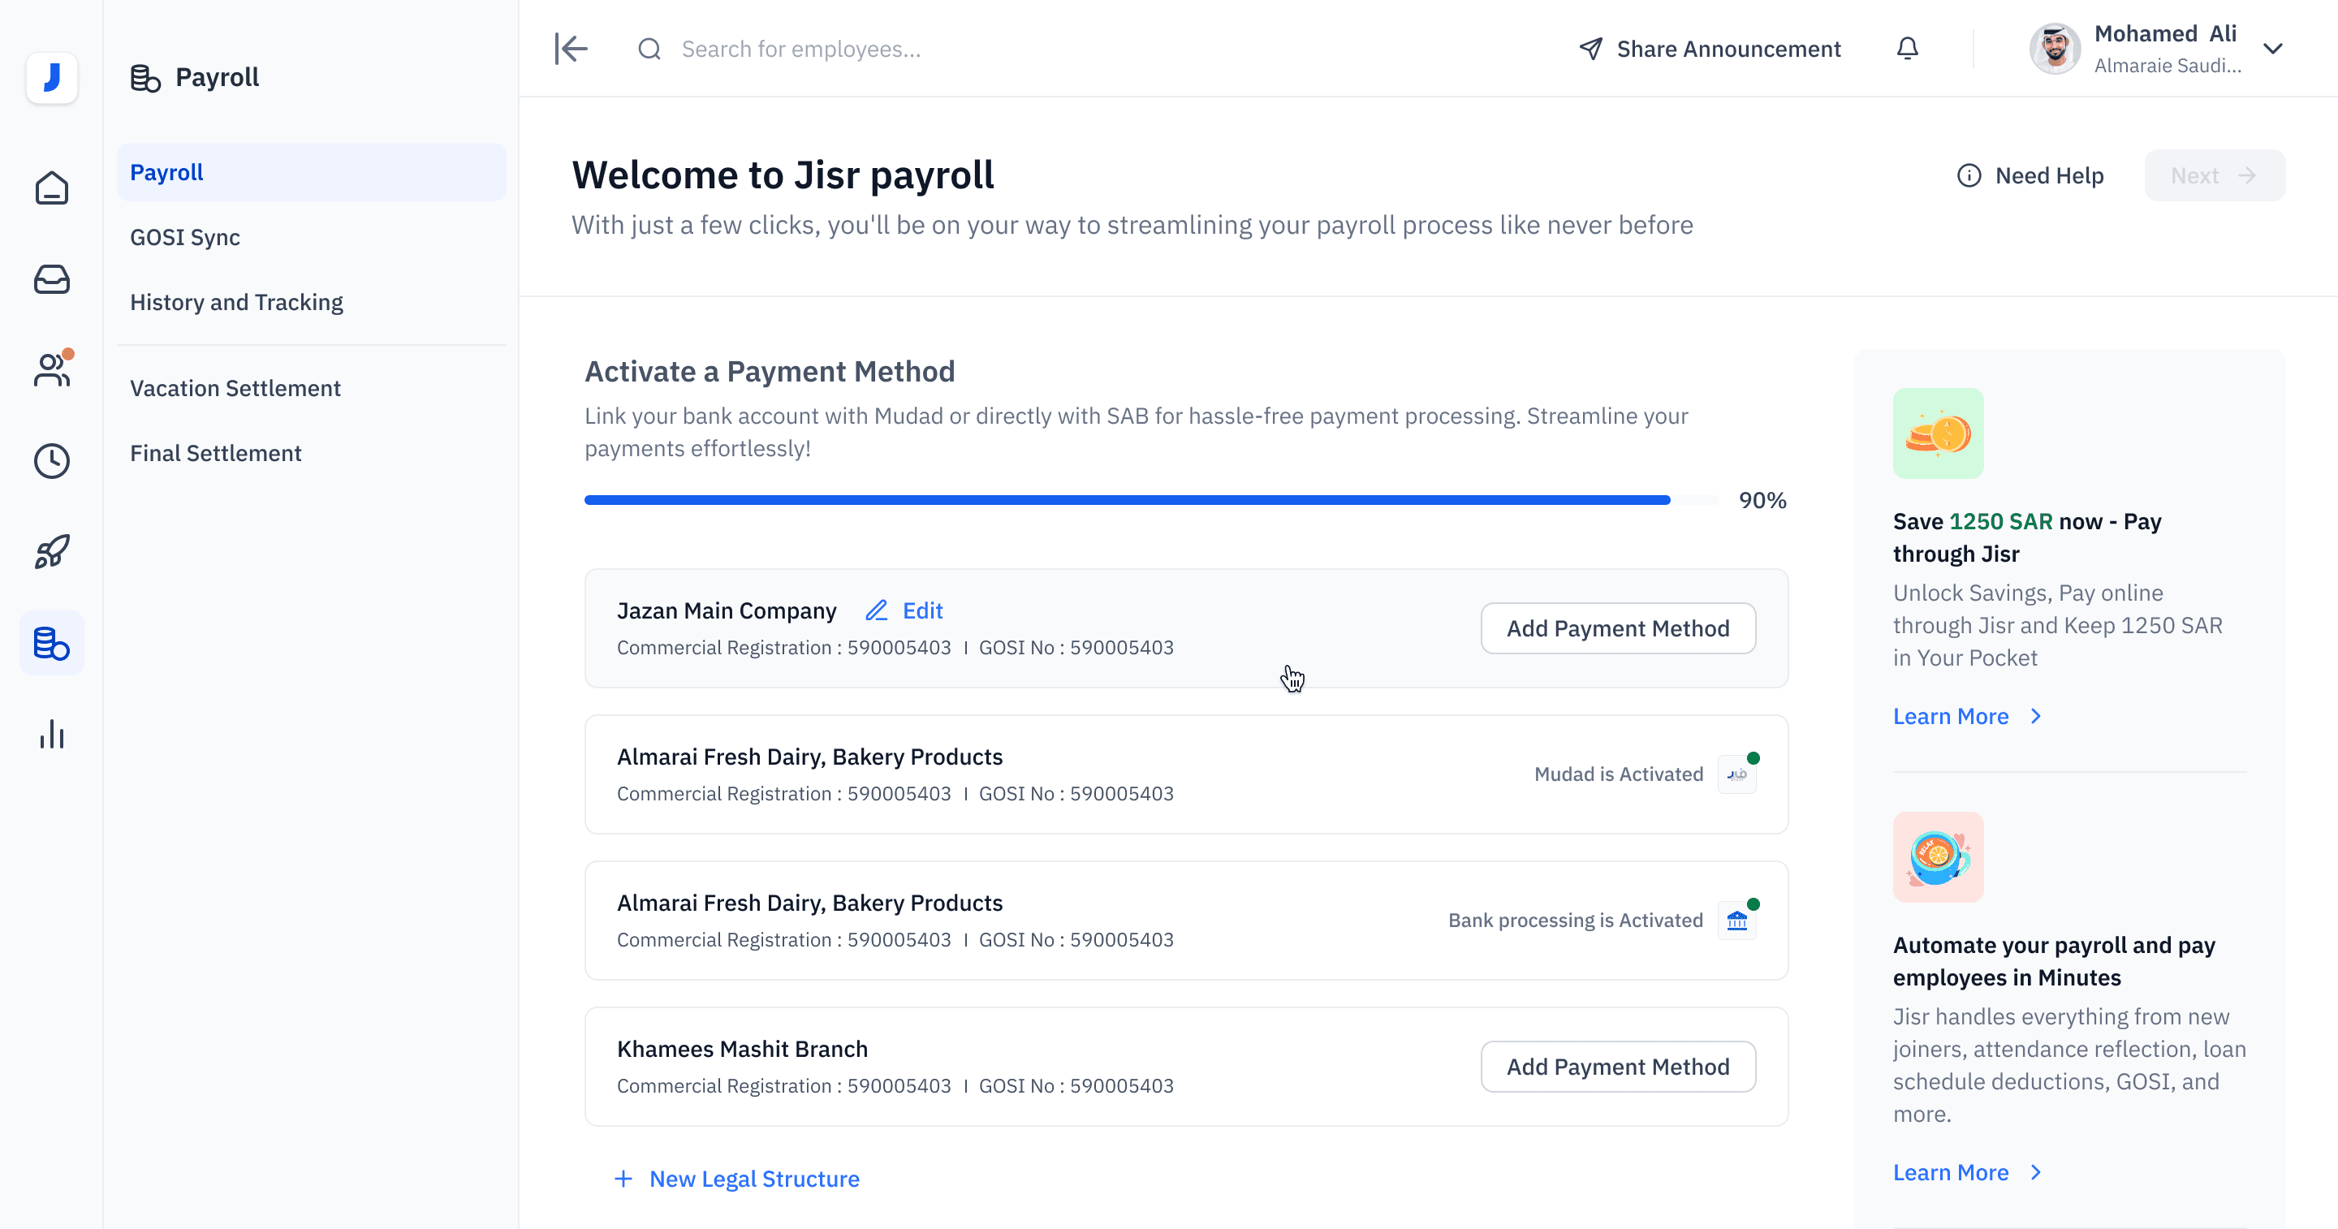Open the Reports bar chart icon
Image resolution: width=2338 pixels, height=1229 pixels.
[52, 733]
